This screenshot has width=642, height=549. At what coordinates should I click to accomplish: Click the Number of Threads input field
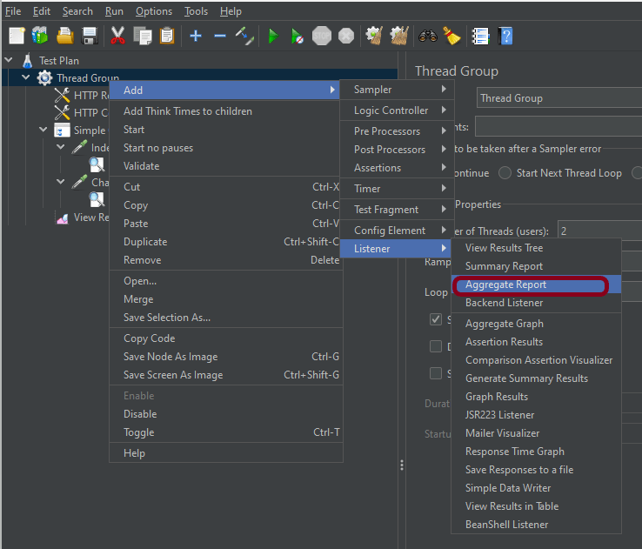coord(599,231)
